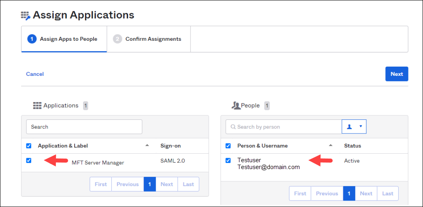
Task: Click the Cancel link
Action: [x=35, y=74]
